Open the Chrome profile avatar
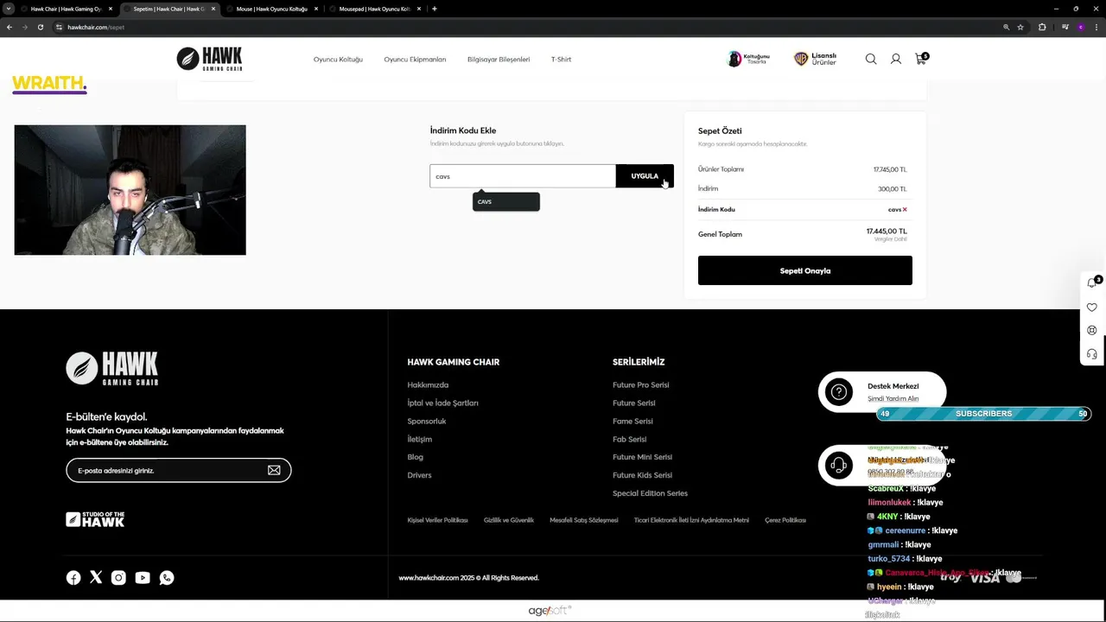The height and width of the screenshot is (622, 1106). [x=1080, y=27]
